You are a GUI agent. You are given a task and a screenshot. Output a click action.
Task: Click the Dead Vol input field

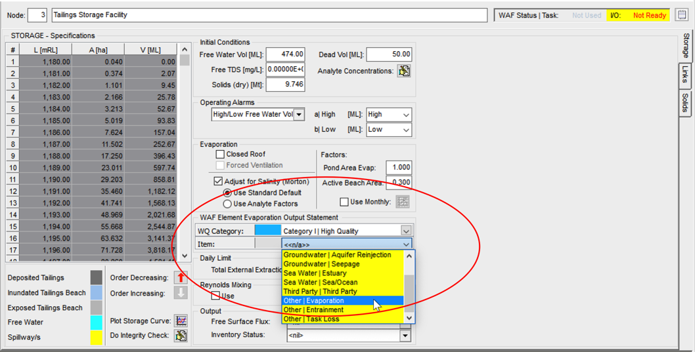click(389, 54)
